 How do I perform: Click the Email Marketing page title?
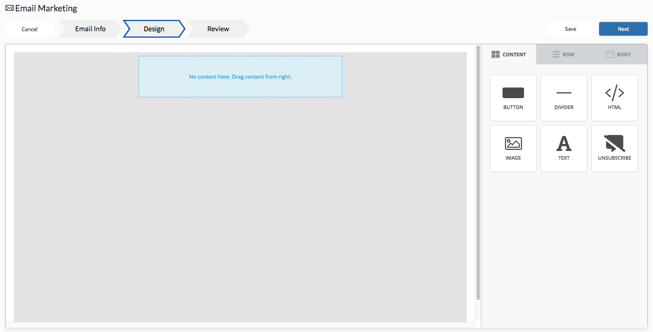[x=46, y=9]
